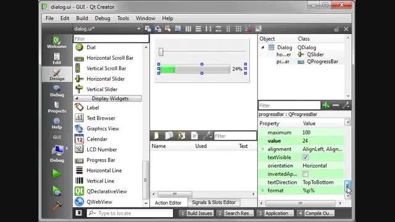Collapse the Dialog tree node
395x222 pixels.
click(x=263, y=47)
